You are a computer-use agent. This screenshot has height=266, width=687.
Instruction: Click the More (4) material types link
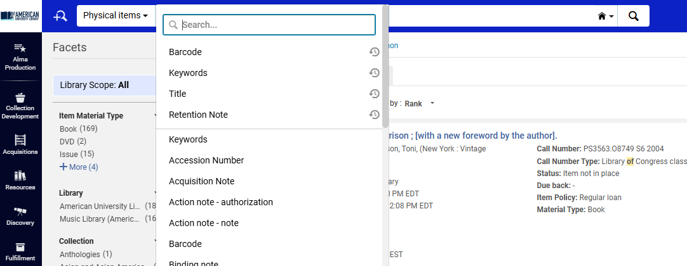click(79, 167)
